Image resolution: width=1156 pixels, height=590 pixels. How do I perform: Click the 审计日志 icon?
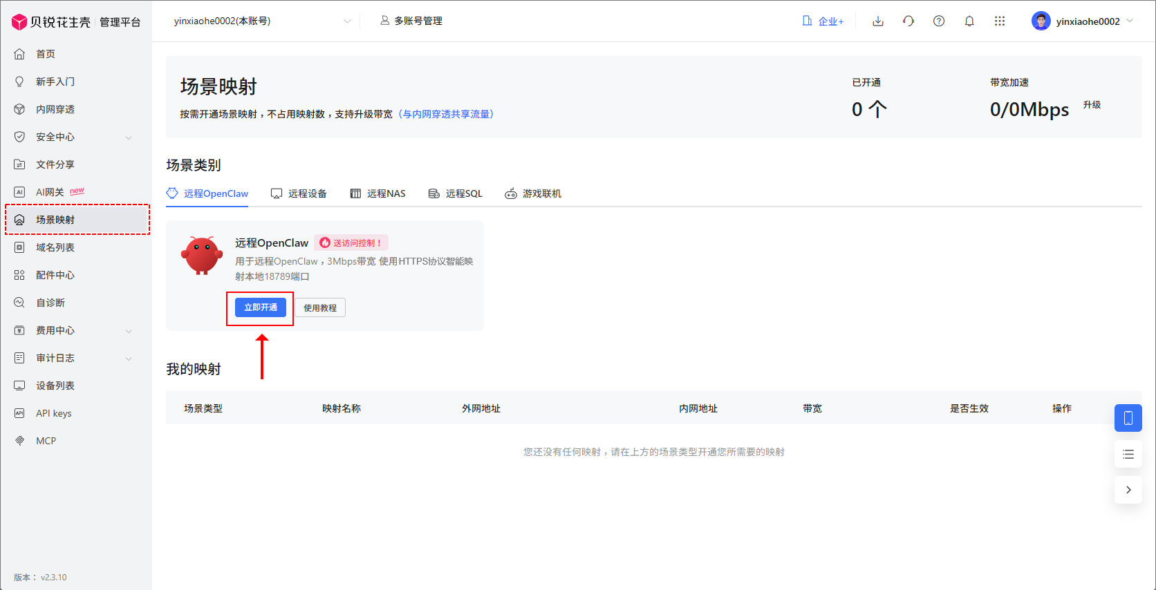pyautogui.click(x=19, y=358)
